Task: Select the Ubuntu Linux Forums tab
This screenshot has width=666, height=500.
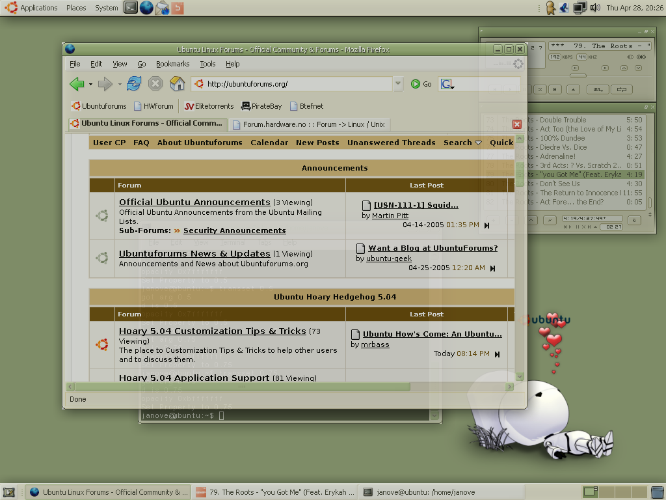Action: point(148,123)
